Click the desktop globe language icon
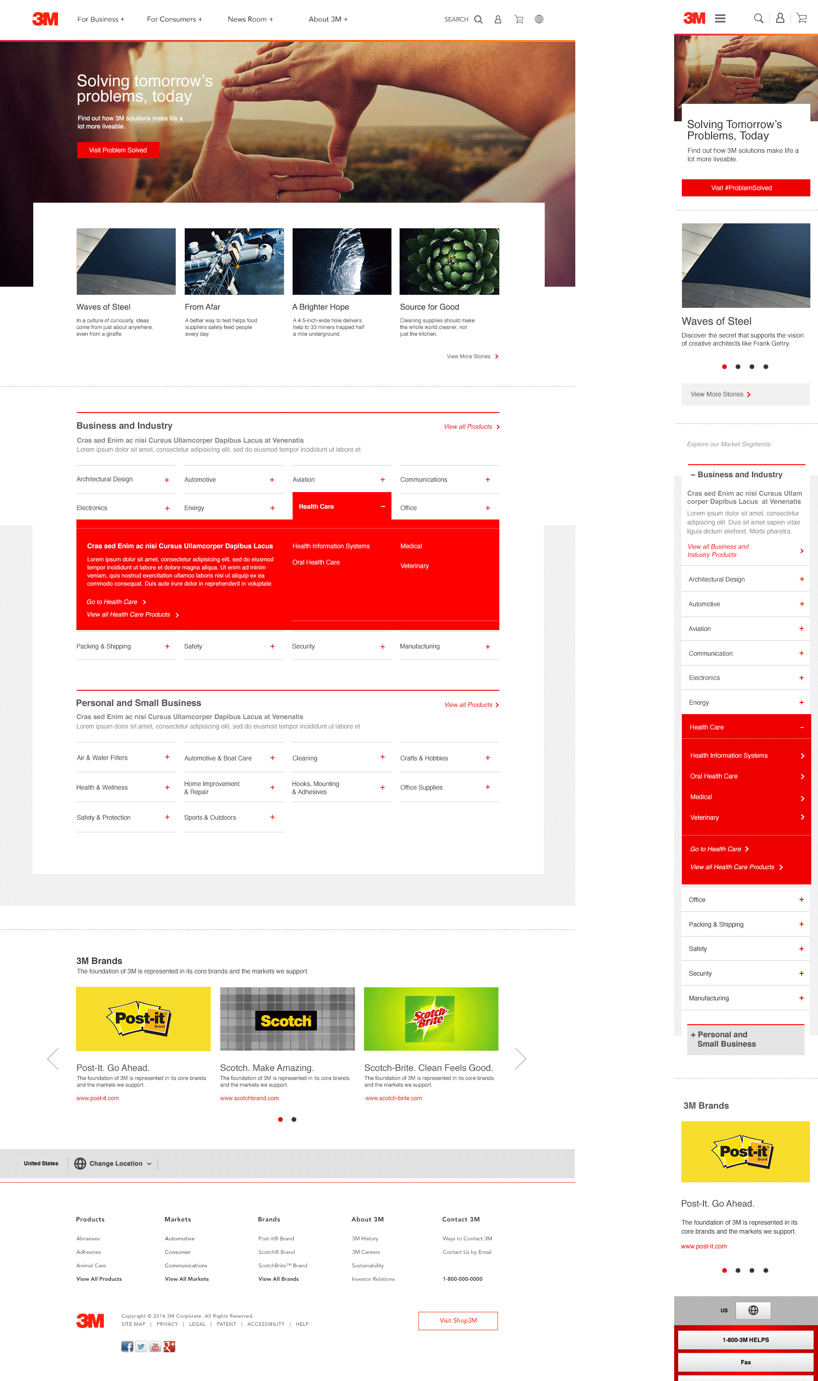The width and height of the screenshot is (818, 1381). pyautogui.click(x=539, y=19)
